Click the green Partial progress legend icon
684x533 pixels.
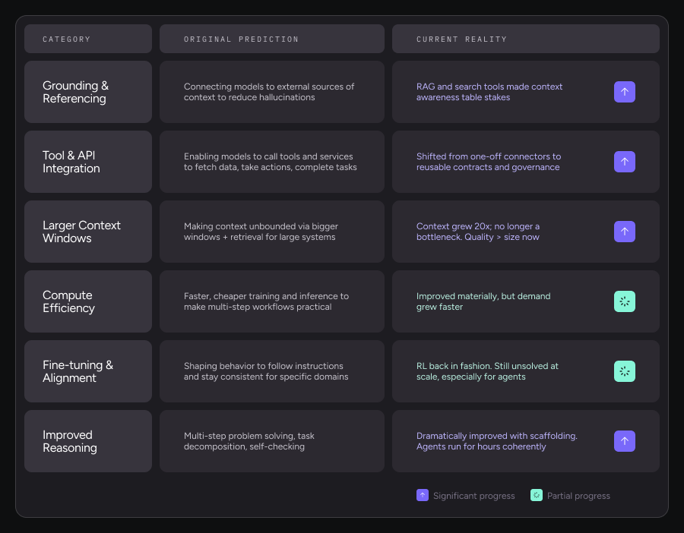(x=537, y=495)
